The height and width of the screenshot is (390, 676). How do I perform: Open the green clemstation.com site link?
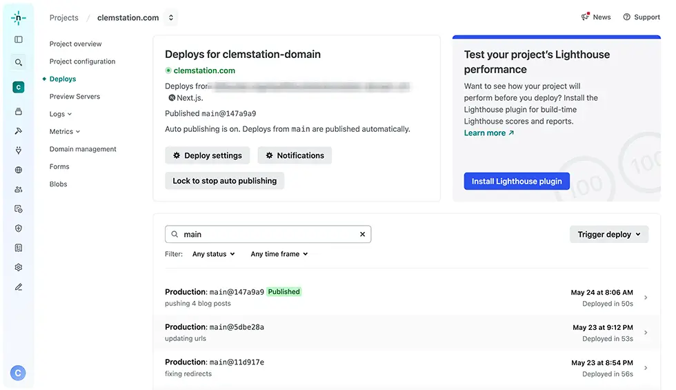(x=204, y=70)
